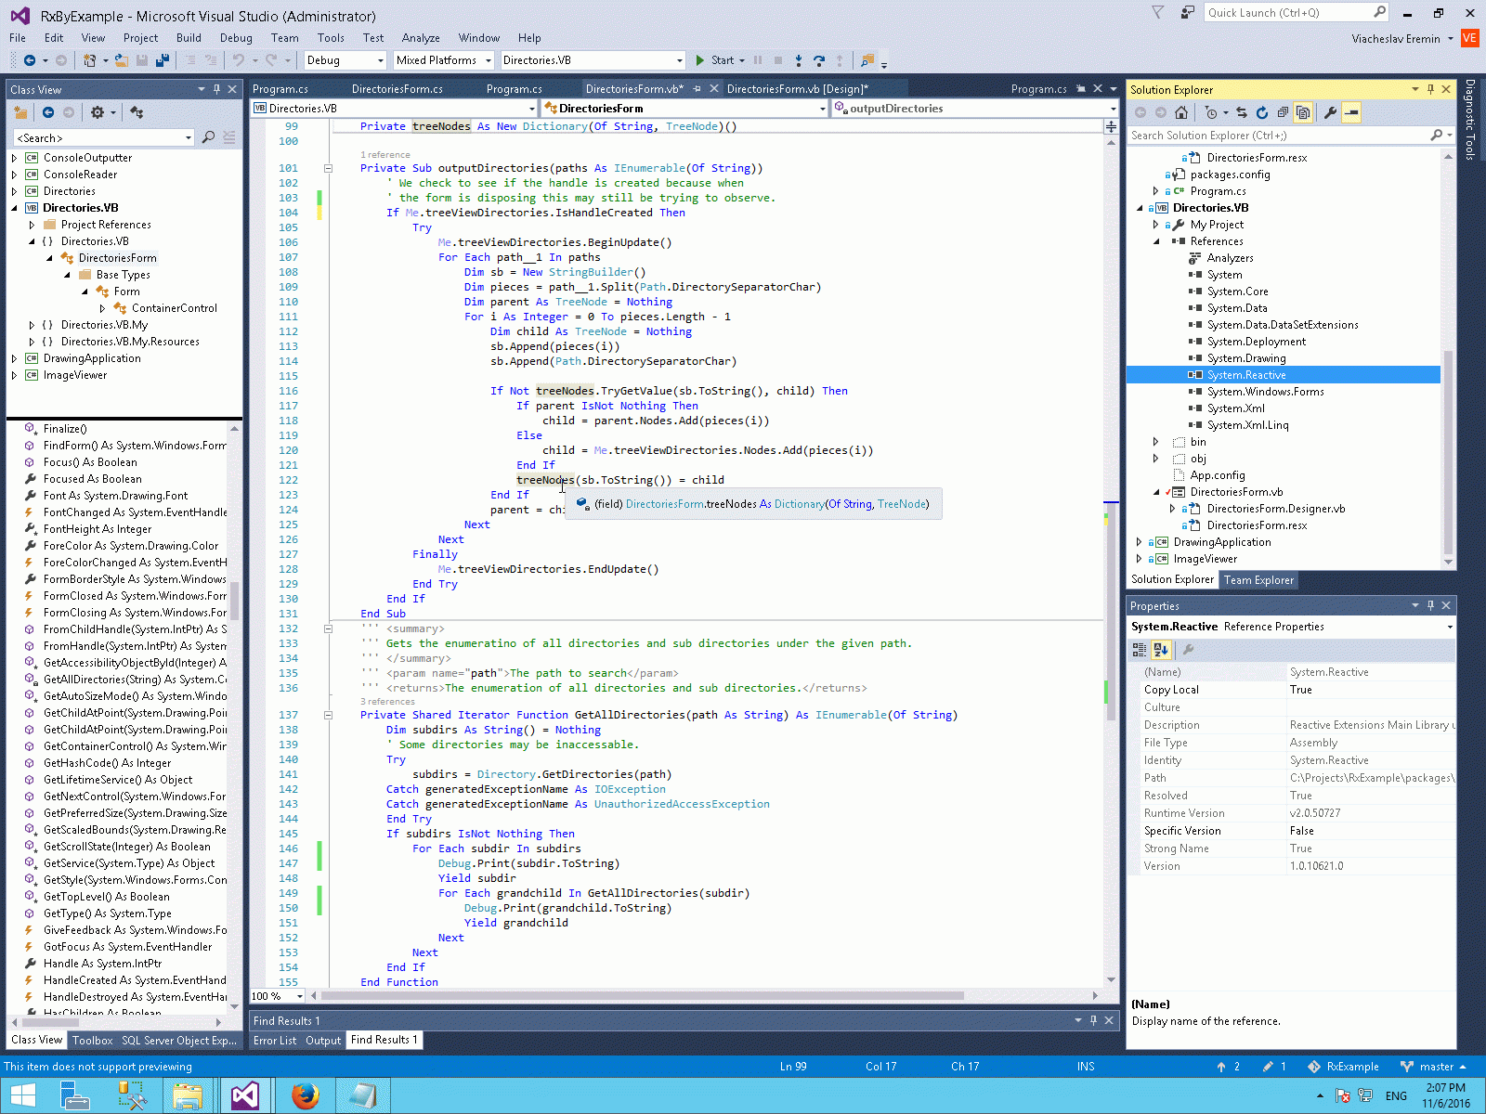Expand the DrawingApplication node in Class View

coord(14,358)
